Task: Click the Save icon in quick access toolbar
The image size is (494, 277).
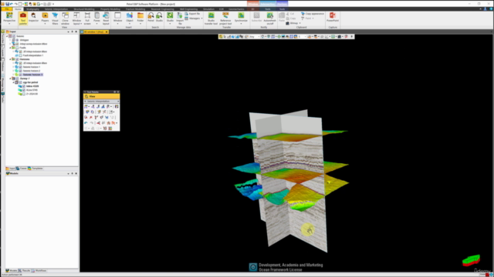Action: 7,4
